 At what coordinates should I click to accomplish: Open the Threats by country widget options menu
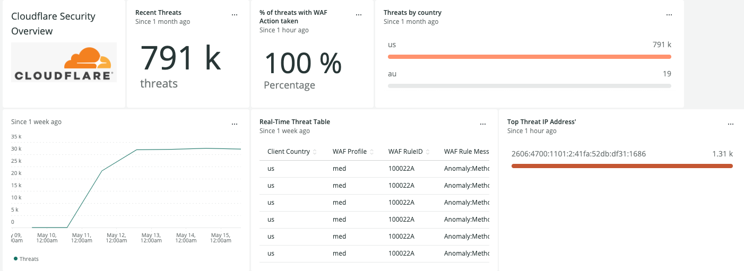669,15
